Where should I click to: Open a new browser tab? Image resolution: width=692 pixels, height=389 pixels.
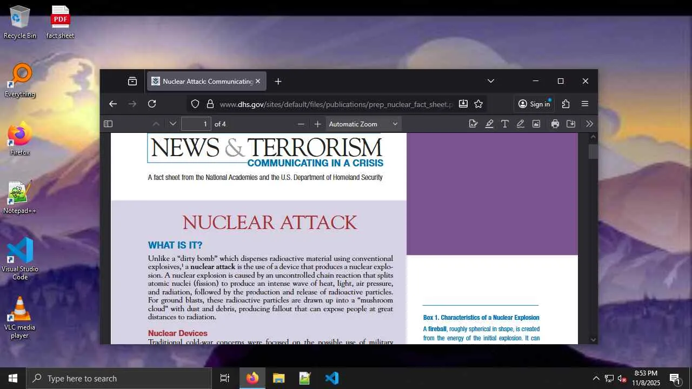pos(278,81)
